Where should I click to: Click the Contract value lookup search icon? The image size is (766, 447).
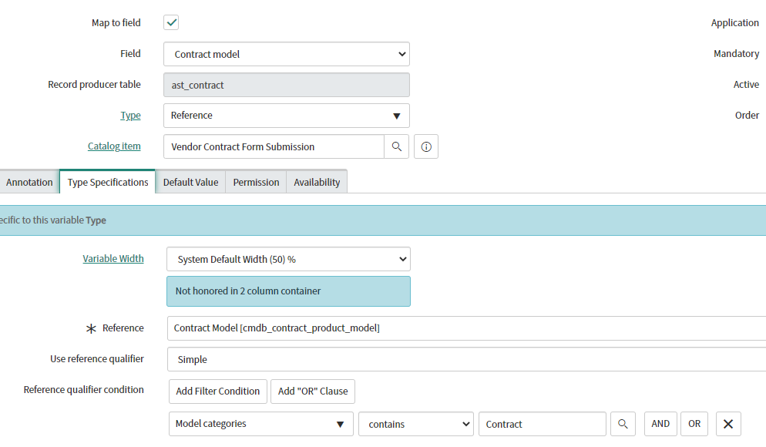623,424
